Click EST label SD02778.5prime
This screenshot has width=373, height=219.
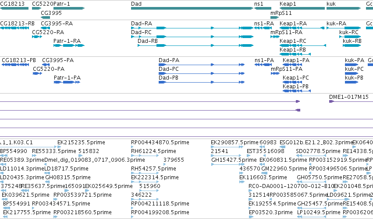pos(318,151)
